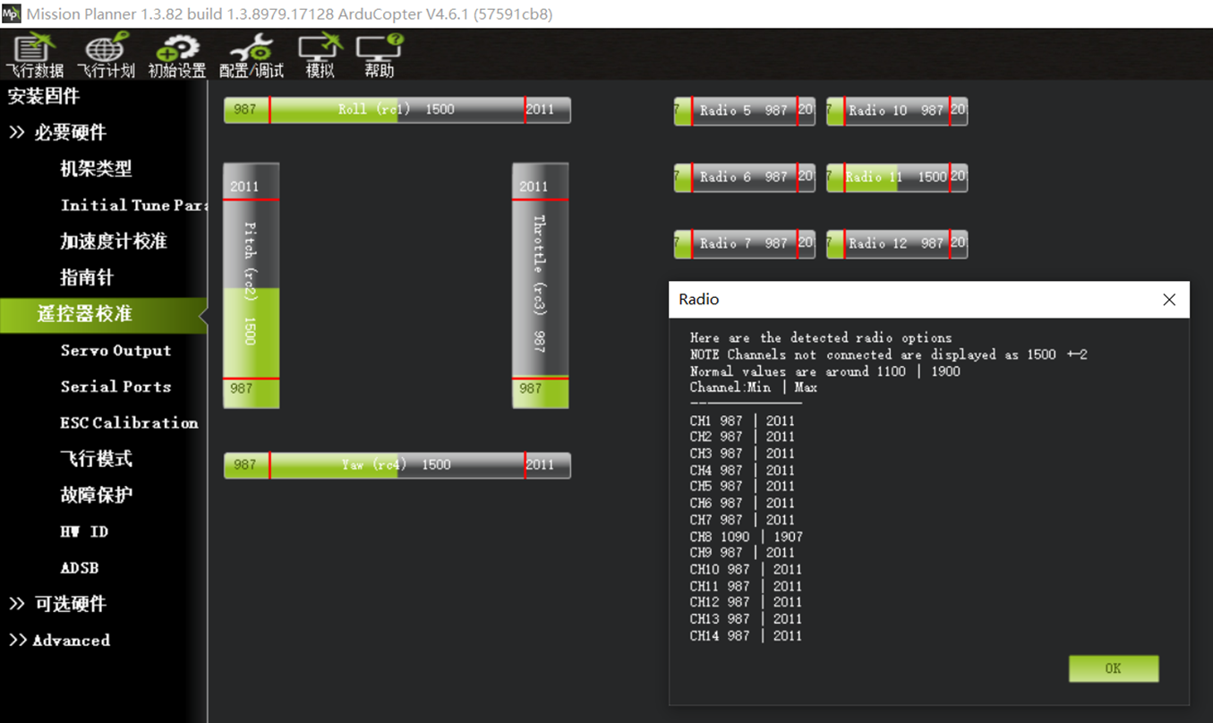Click the 帮助 help icon
1213x723 pixels.
pos(379,55)
